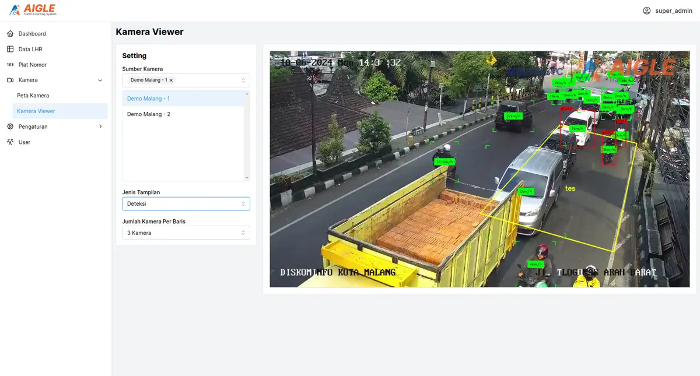The height and width of the screenshot is (376, 700).
Task: Select the Plat Nomor 123 icon
Action: [x=10, y=65]
